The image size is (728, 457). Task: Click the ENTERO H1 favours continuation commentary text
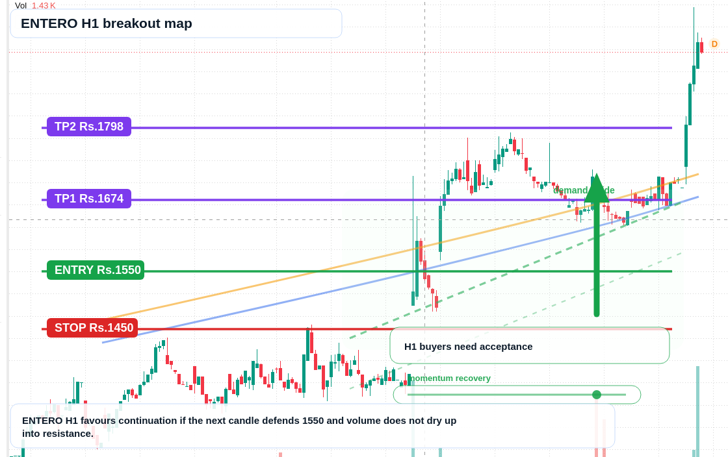tap(239, 427)
